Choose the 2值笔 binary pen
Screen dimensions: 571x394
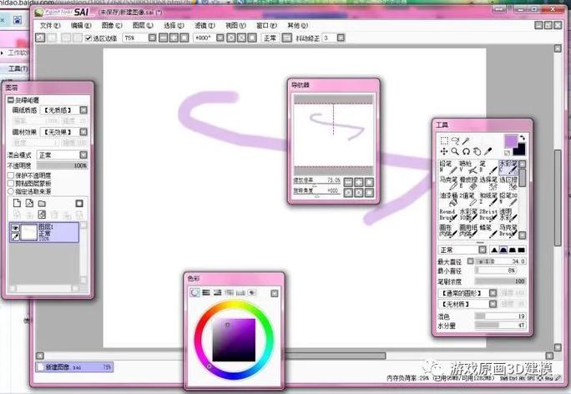pos(468,199)
